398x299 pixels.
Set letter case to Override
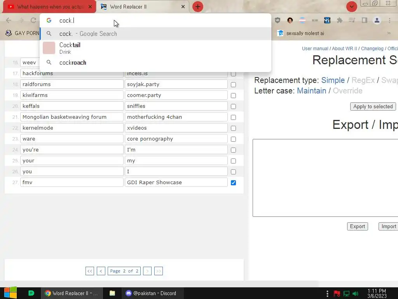347,91
